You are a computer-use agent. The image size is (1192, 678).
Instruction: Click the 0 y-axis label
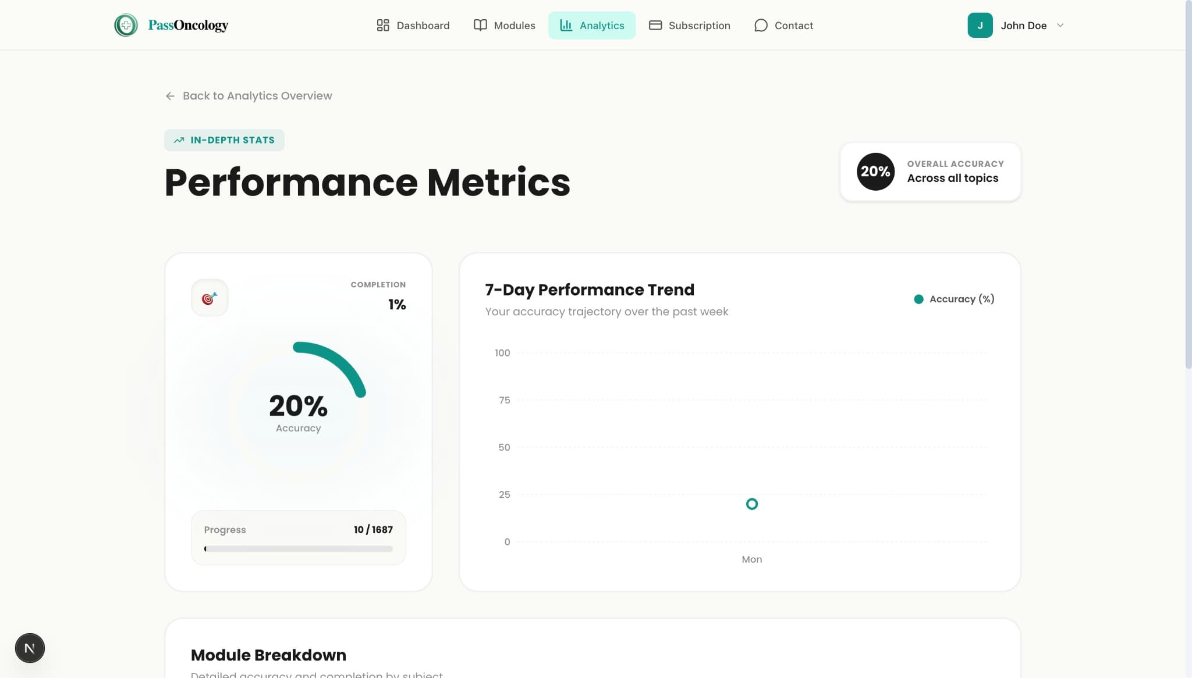[x=507, y=542]
